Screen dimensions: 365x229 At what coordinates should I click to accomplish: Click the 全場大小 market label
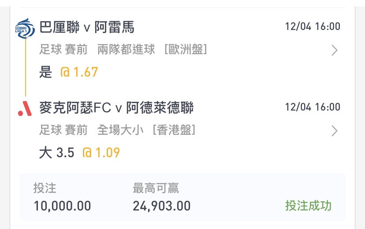(x=120, y=130)
